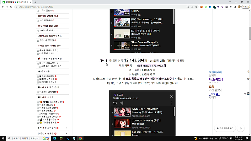Open a new browser tab
The image size is (251, 141).
pos(35,2)
